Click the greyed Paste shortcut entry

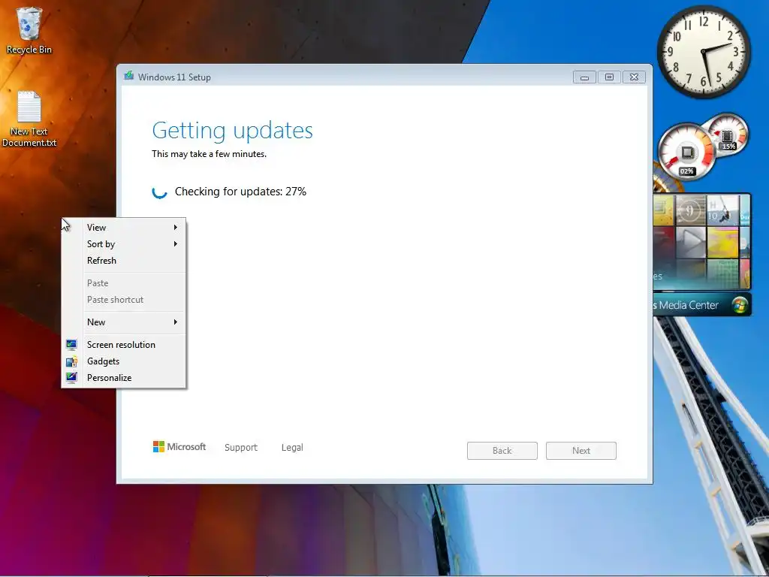(124, 300)
